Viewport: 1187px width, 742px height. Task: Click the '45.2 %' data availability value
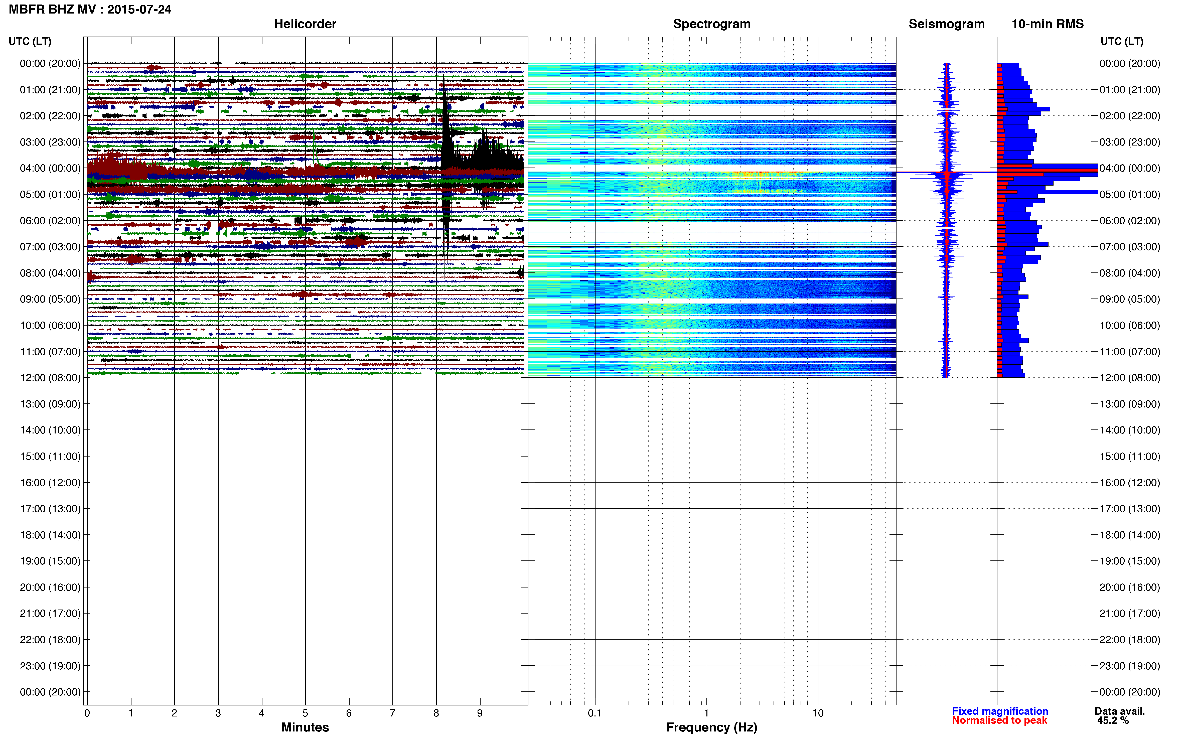click(1113, 720)
